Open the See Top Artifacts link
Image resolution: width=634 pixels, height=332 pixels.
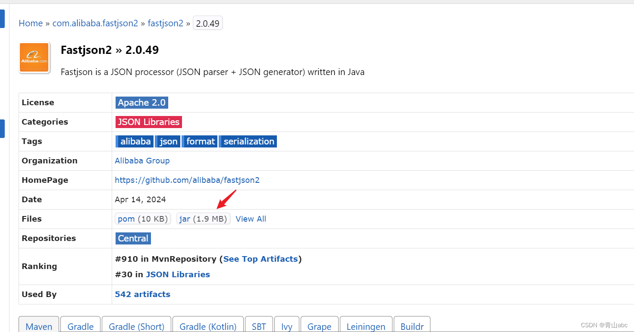(261, 259)
